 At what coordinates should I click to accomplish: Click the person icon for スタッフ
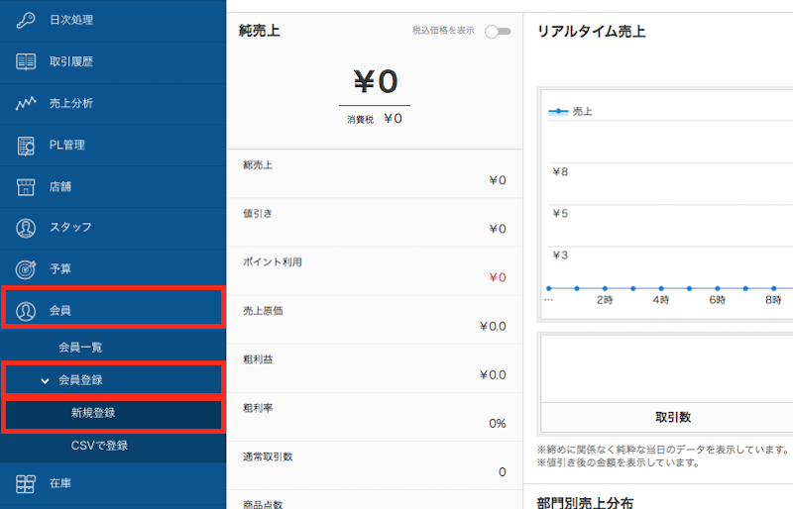pos(26,228)
